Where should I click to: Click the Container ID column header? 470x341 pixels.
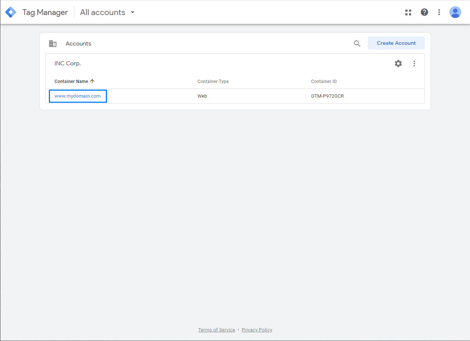click(324, 81)
